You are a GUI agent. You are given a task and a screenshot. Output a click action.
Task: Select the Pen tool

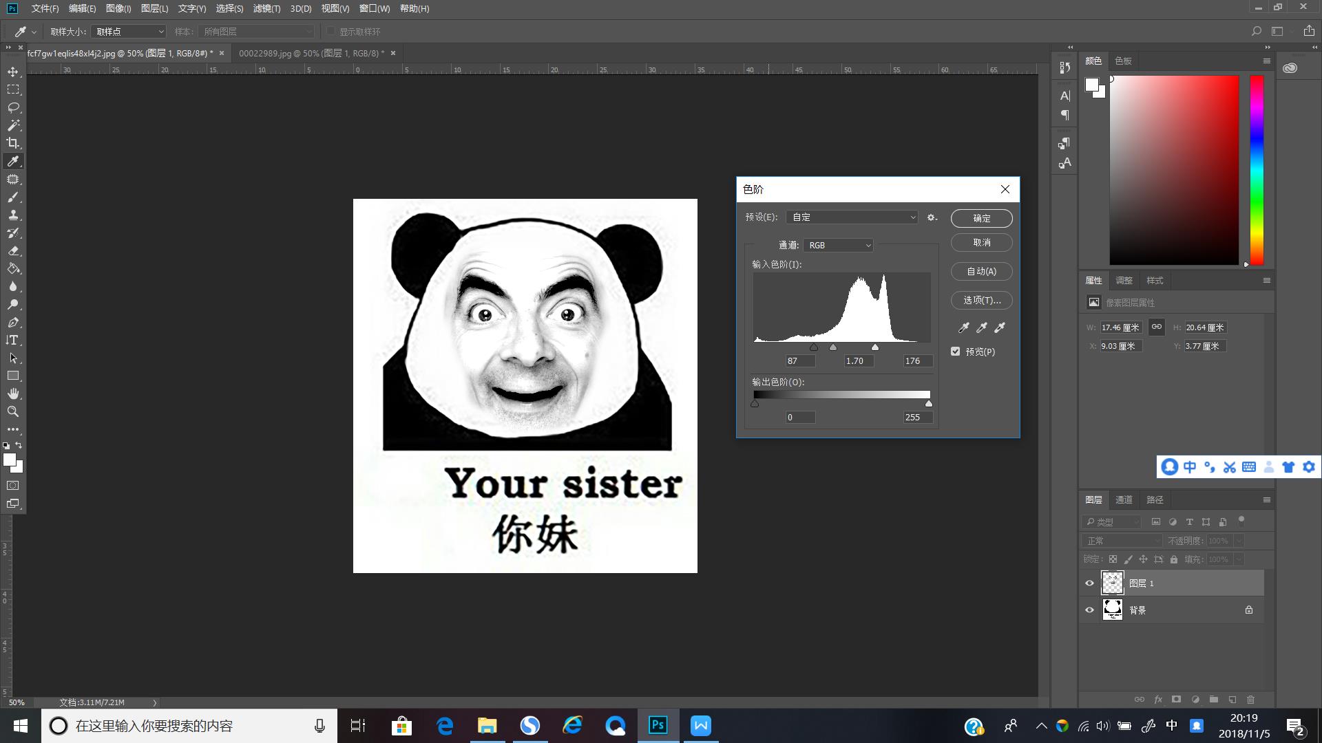[13, 322]
